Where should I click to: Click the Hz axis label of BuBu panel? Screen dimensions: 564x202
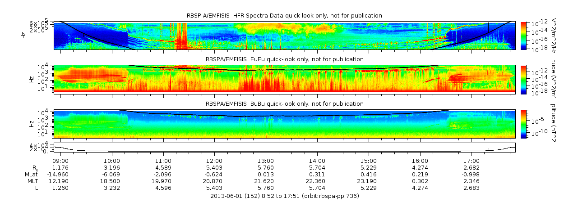coord(31,123)
